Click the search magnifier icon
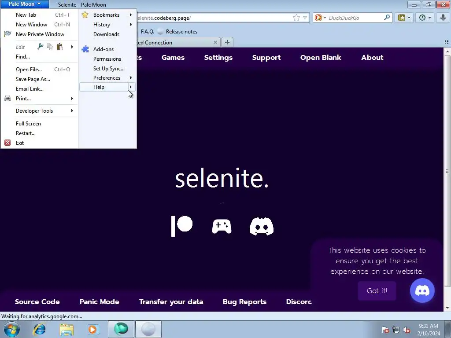 click(x=387, y=18)
